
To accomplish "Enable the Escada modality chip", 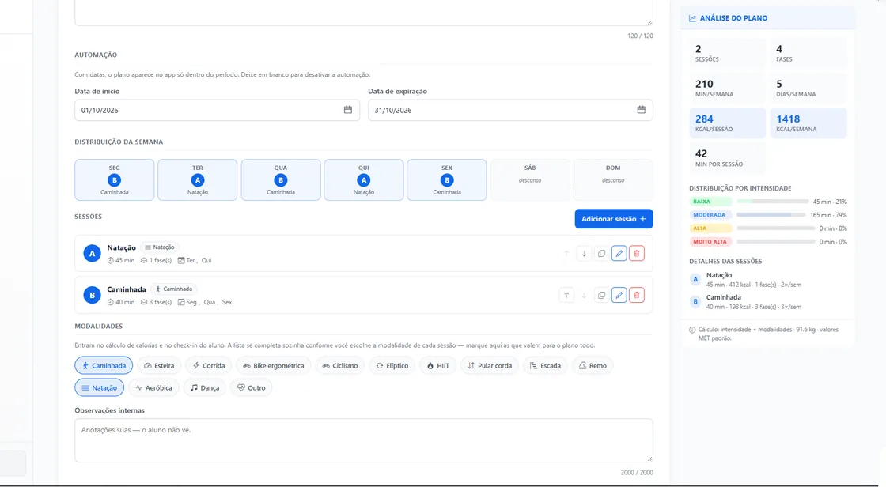I will coord(545,365).
